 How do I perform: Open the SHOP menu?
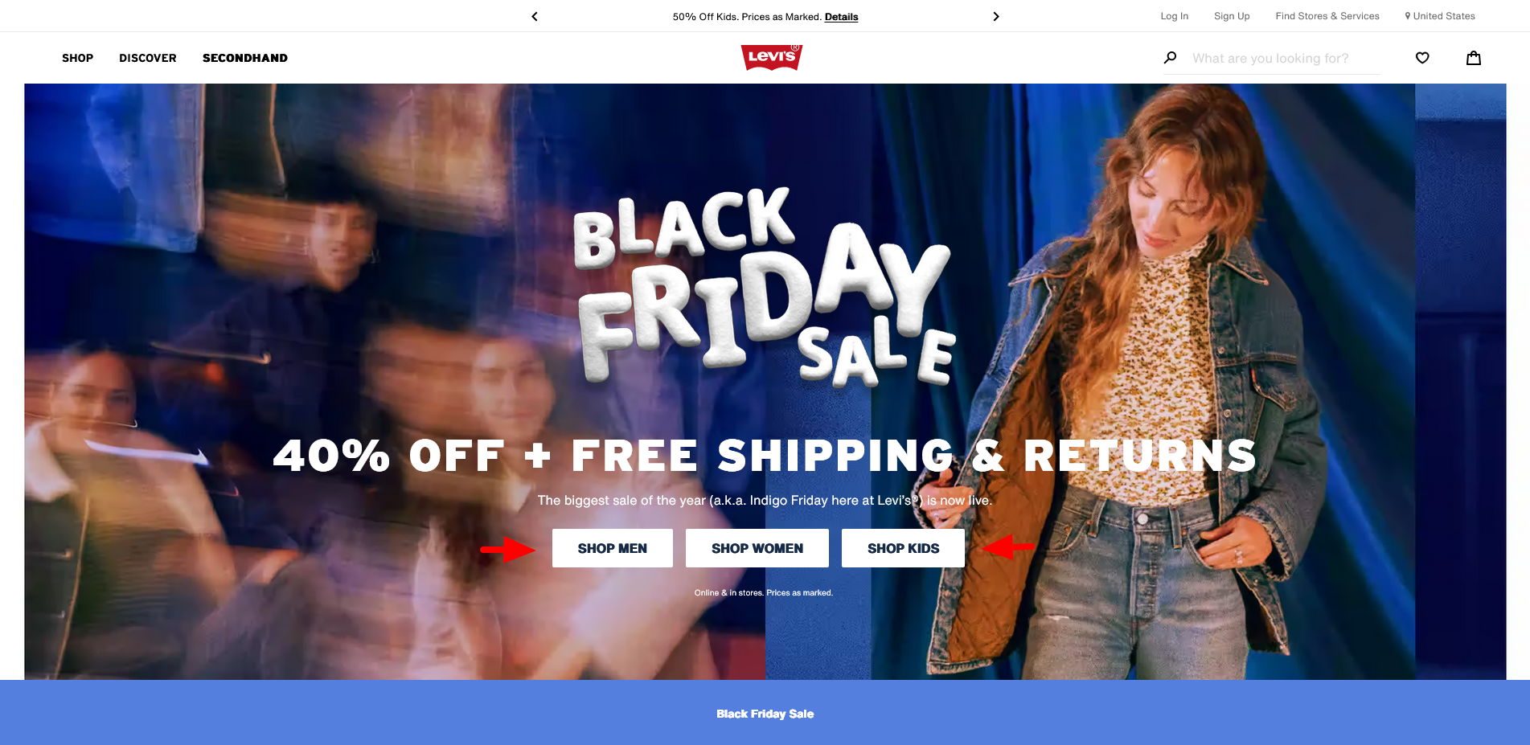(78, 58)
